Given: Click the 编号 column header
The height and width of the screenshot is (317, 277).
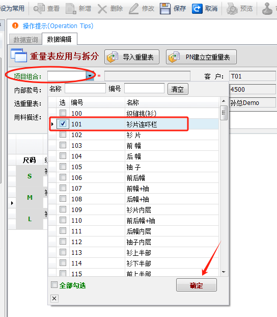Looking at the screenshot, I should [x=97, y=102].
